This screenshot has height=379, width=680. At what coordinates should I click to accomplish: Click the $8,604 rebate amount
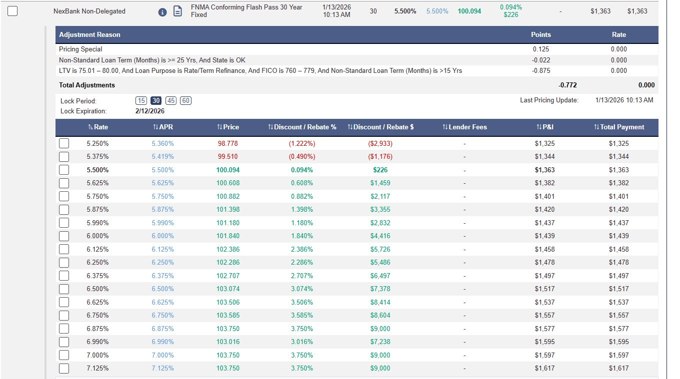click(380, 315)
